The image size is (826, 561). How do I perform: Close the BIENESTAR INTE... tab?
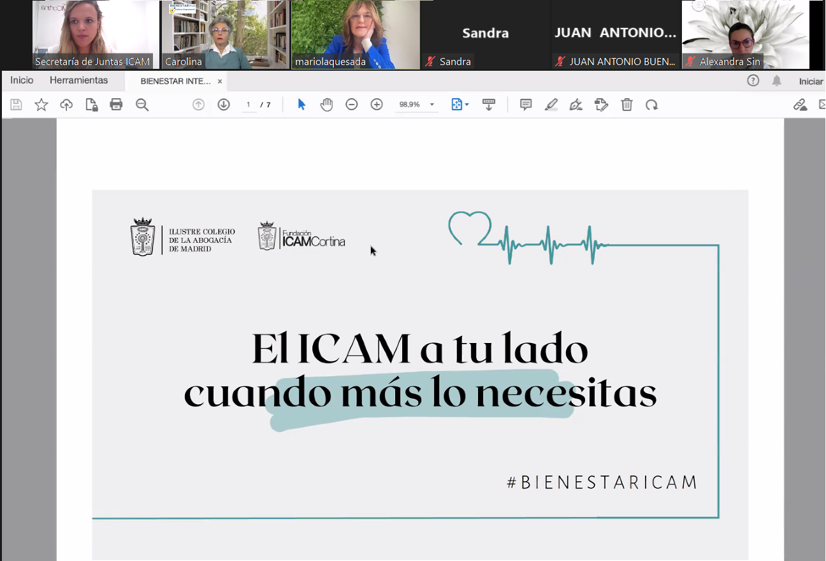click(x=220, y=81)
